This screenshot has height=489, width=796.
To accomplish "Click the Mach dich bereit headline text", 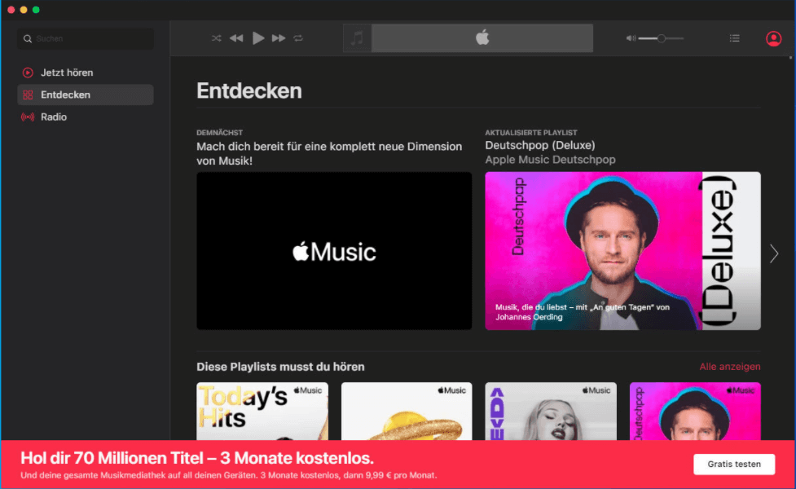I will 329,153.
